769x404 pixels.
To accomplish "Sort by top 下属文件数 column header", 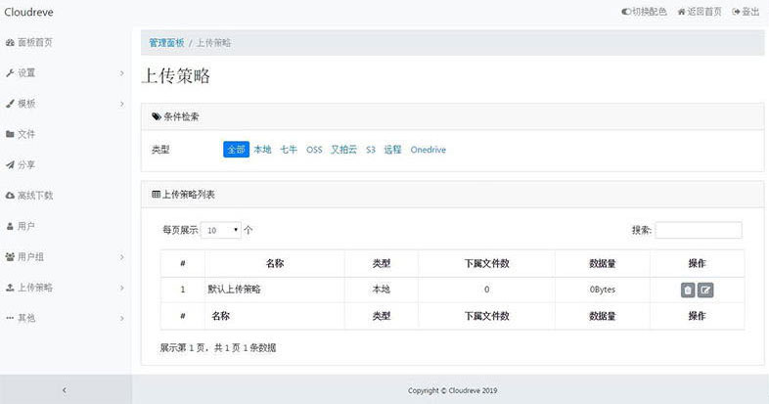I will pyautogui.click(x=486, y=263).
